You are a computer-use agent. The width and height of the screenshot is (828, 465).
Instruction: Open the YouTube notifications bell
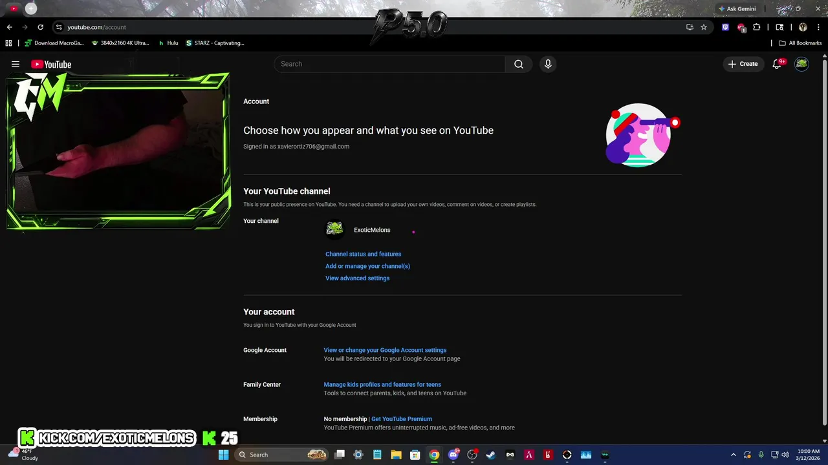(x=778, y=64)
